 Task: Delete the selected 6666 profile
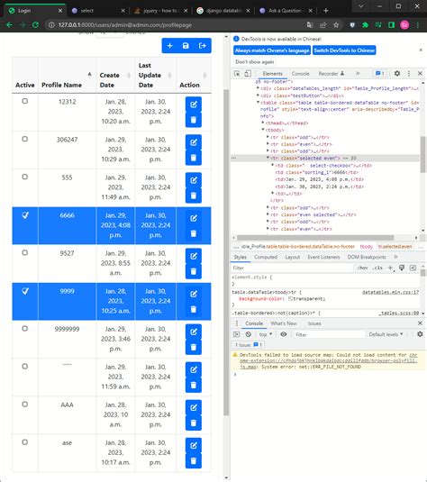194,233
